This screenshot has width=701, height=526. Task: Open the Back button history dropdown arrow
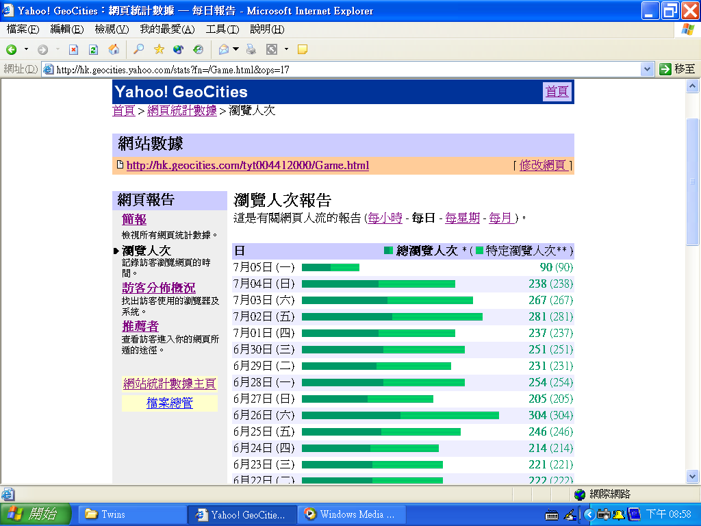pyautogui.click(x=27, y=49)
